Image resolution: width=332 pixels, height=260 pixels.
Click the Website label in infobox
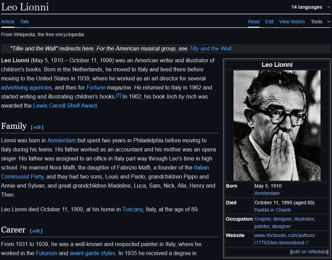coord(235,235)
